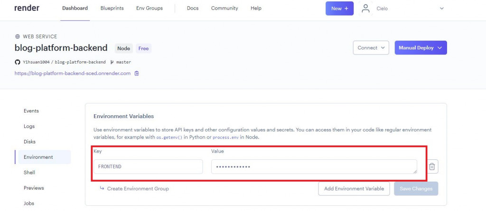Open the Dashboard tab
The image size is (486, 211).
point(75,9)
